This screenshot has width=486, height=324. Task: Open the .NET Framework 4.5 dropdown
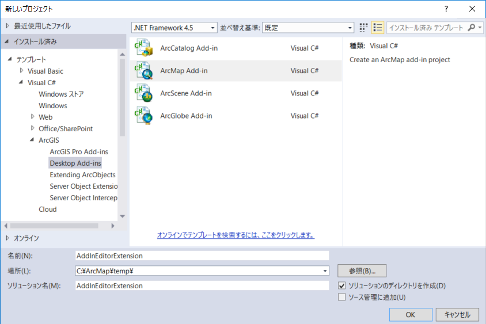(x=174, y=28)
